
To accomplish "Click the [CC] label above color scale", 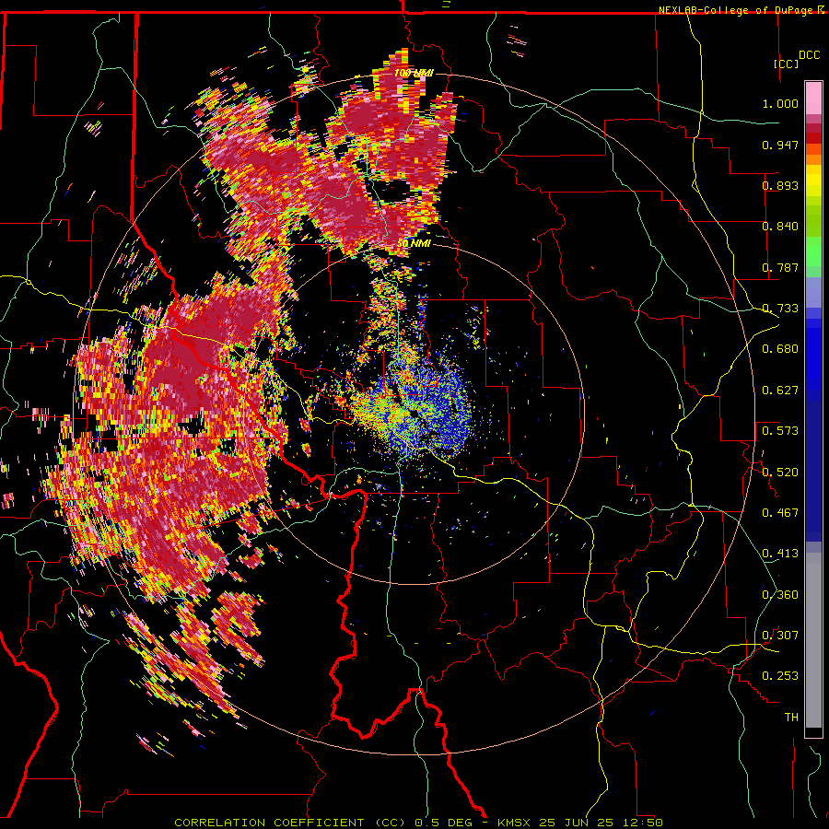I will tap(787, 64).
